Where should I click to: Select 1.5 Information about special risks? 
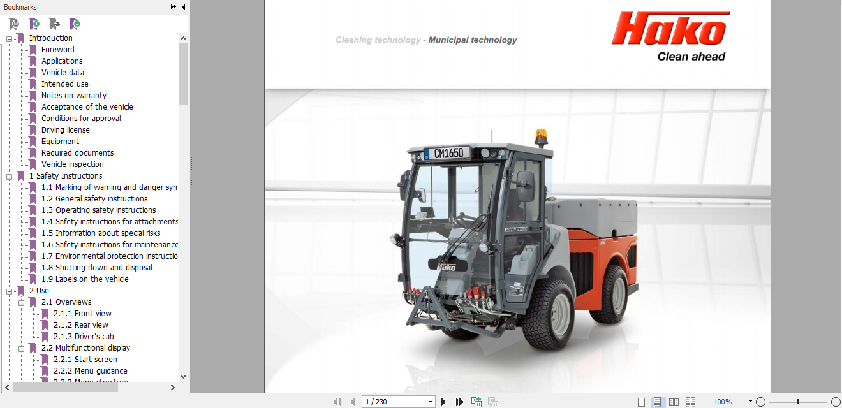pyautogui.click(x=101, y=233)
